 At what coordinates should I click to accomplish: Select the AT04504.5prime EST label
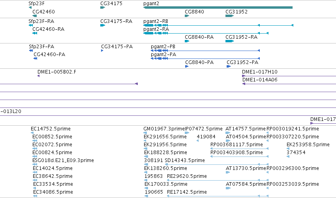[246, 137]
